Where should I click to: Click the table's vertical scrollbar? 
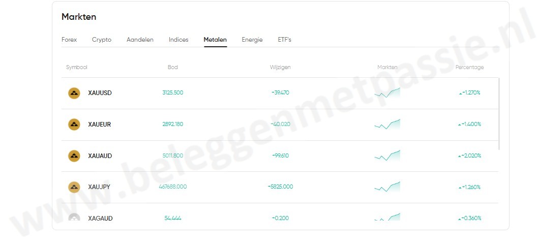(x=499, y=113)
